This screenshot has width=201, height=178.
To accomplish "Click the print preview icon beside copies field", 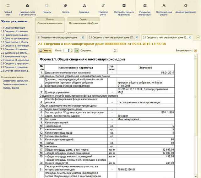I will coord(76,50).
